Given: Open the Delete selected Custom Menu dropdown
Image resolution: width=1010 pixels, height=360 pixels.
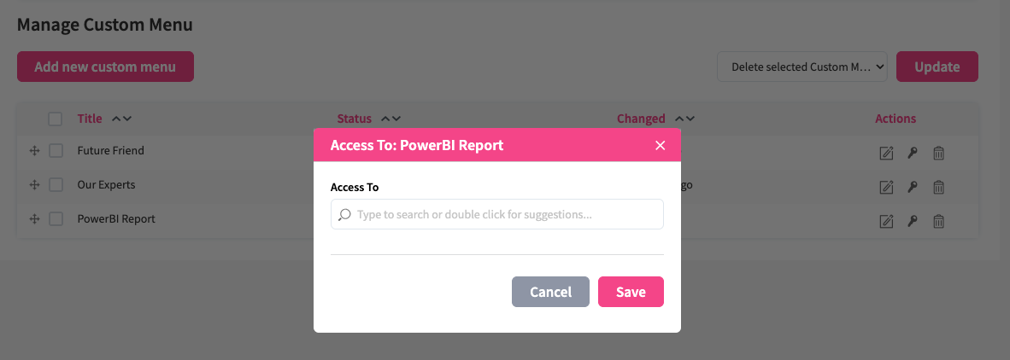Looking at the screenshot, I should click(x=802, y=67).
